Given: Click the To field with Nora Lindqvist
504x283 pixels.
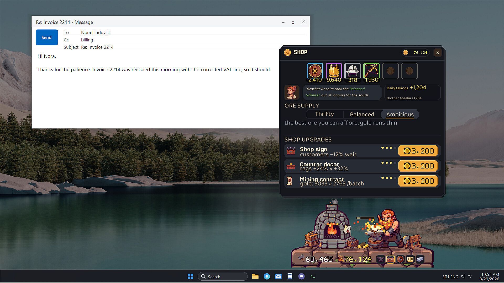Looking at the screenshot, I should coord(193,32).
